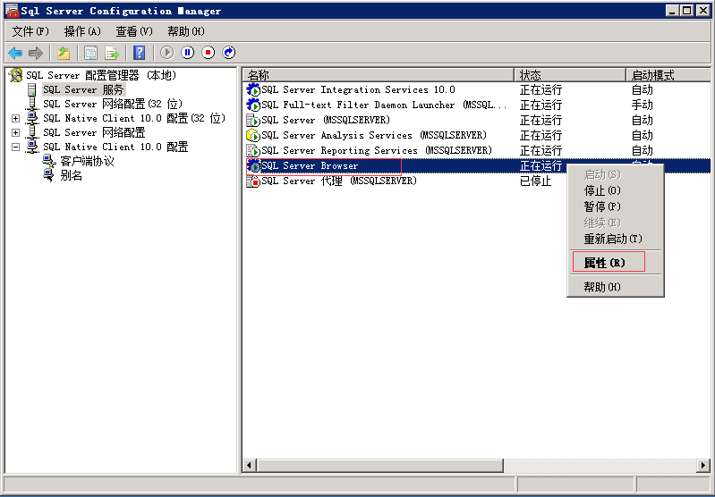Select SQL Server 服务 in the tree
This screenshot has width=715, height=497.
click(x=83, y=89)
